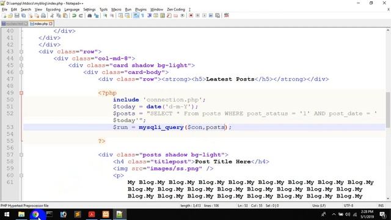Viewport: 391px width, 220px height.
Task: Open the Macro menu
Action: 116,10
